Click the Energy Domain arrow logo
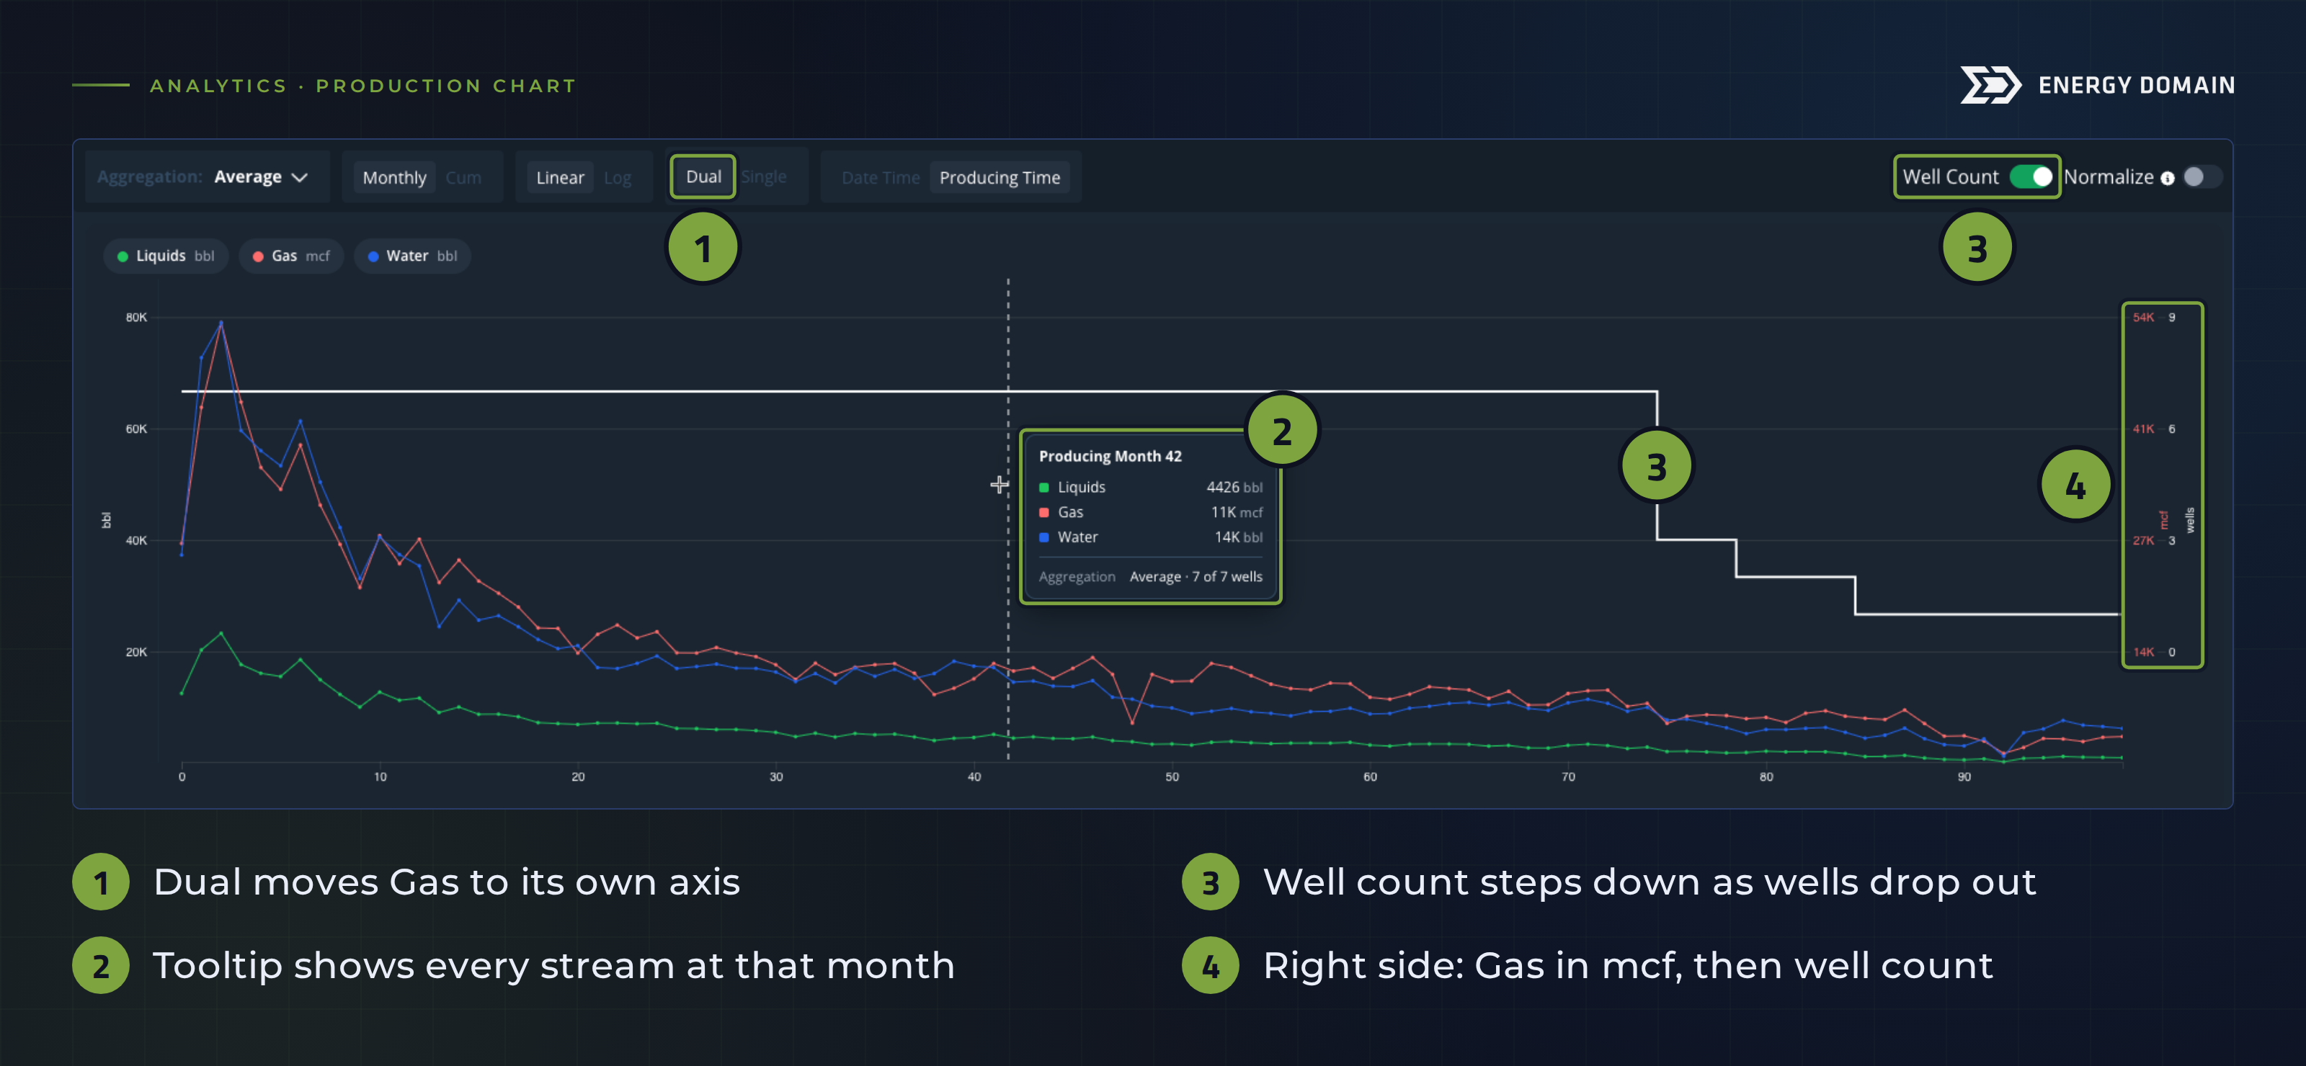Viewport: 2306px width, 1066px height. [x=1990, y=85]
